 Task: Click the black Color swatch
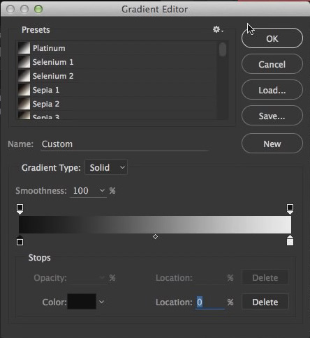pyautogui.click(x=82, y=302)
